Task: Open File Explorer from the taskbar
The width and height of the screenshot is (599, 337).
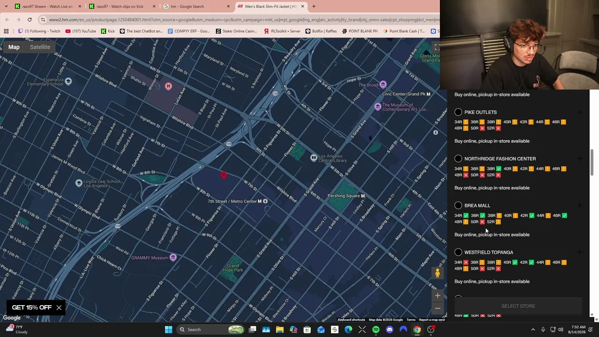Action: coord(279,330)
